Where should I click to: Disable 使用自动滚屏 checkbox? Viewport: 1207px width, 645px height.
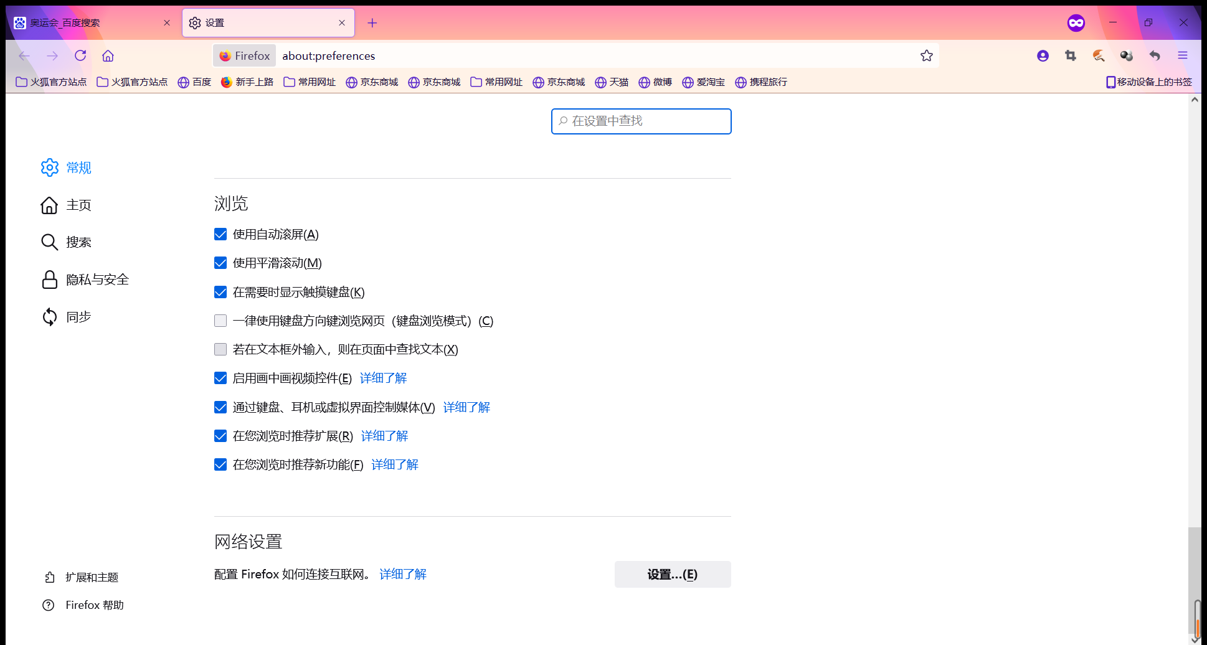[220, 233]
